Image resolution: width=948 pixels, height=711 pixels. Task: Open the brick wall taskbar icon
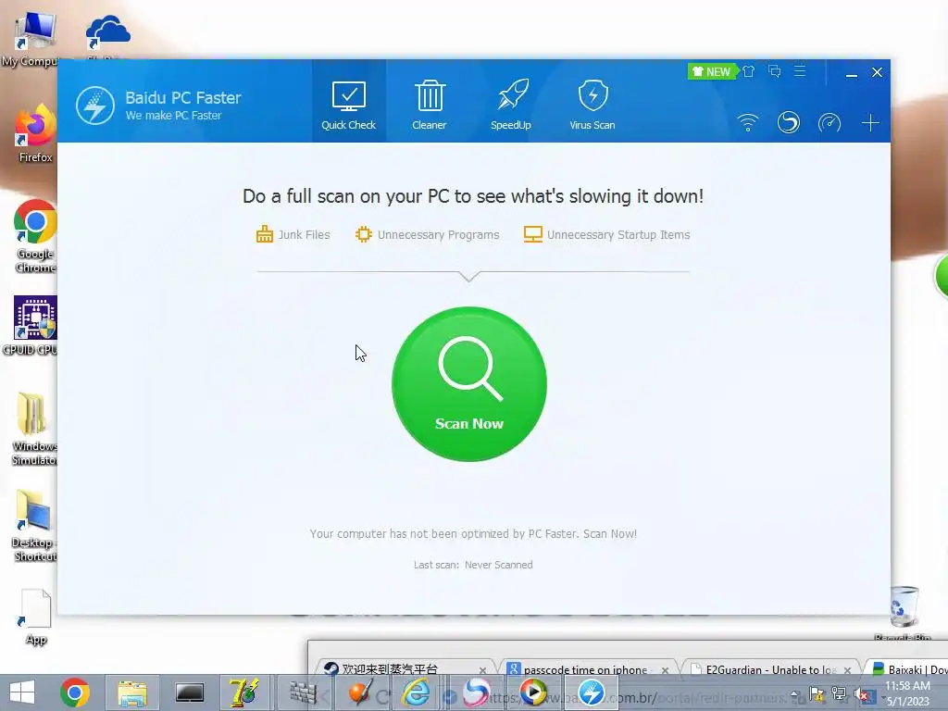(x=303, y=692)
